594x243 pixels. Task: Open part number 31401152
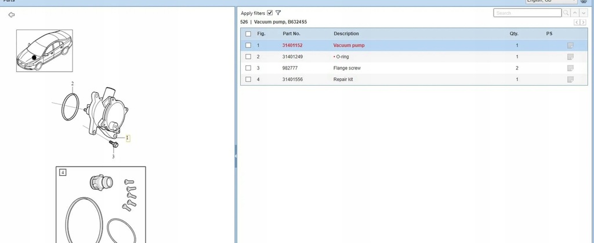point(292,45)
